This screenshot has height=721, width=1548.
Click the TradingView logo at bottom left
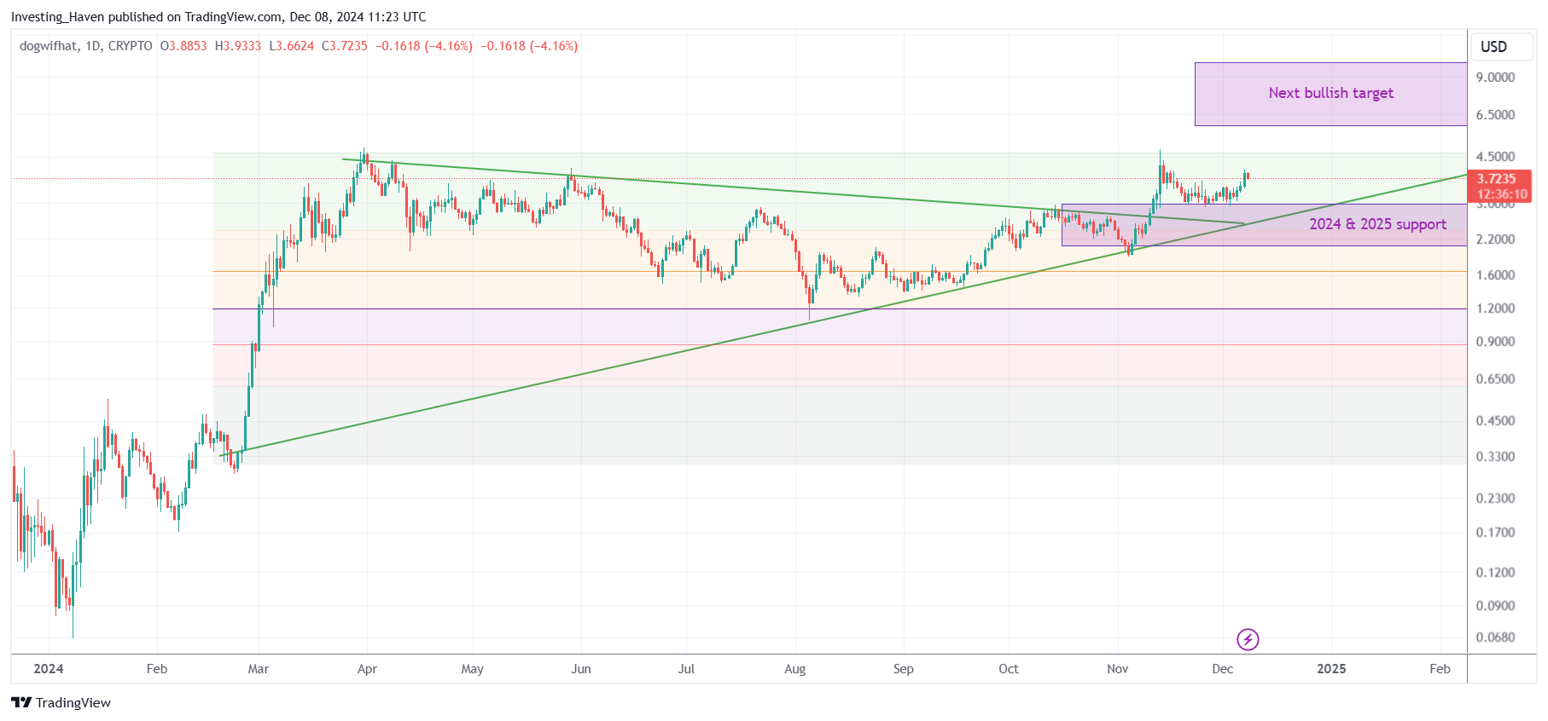click(x=61, y=702)
